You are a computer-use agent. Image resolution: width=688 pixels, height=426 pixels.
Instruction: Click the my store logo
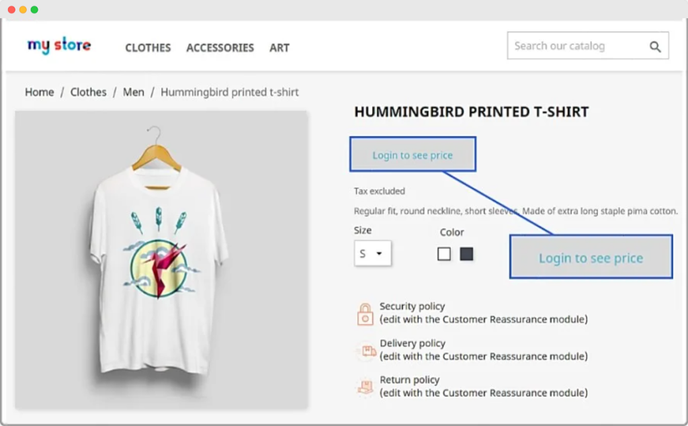[59, 46]
